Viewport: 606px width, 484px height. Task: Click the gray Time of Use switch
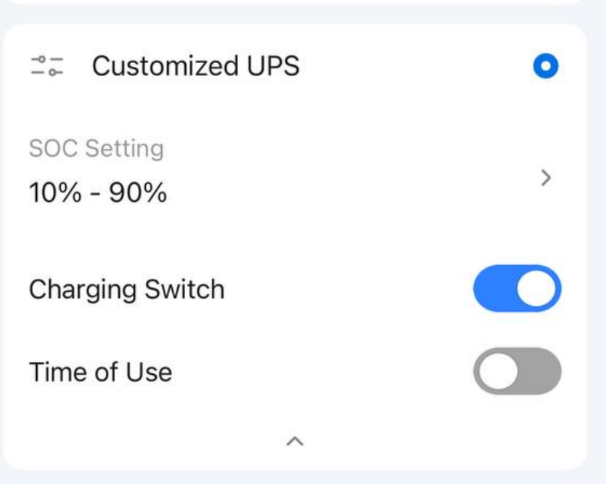[517, 371]
